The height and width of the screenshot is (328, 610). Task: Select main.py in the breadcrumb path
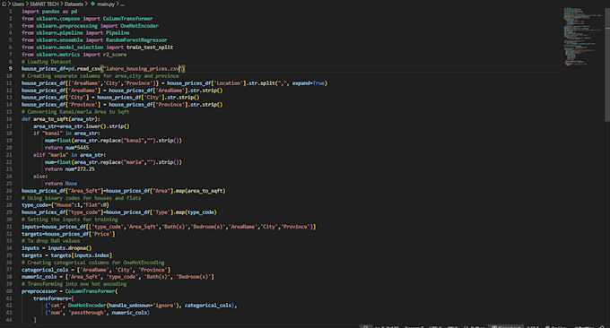[x=106, y=4]
